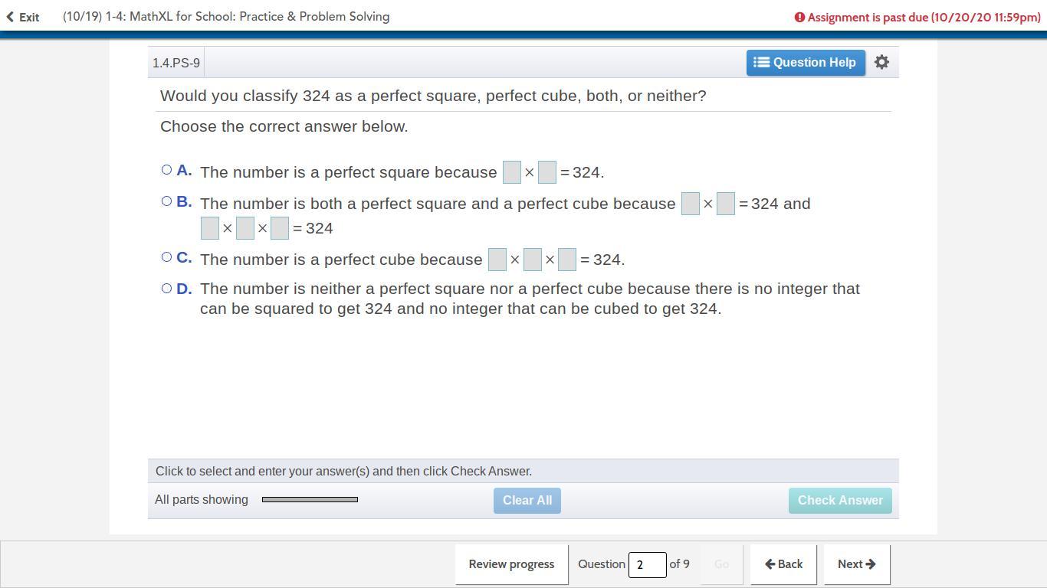Viewport: 1047px width, 588px height.
Task: Choose option D neither answer
Action: (x=166, y=289)
